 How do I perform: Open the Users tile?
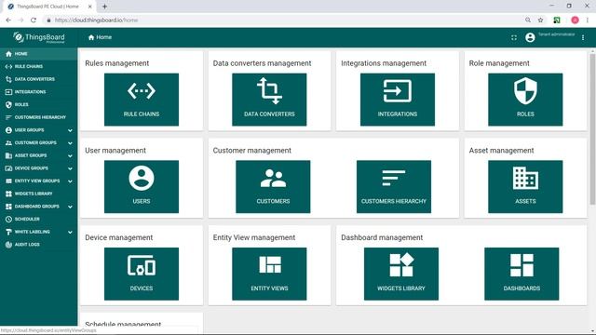tap(142, 186)
